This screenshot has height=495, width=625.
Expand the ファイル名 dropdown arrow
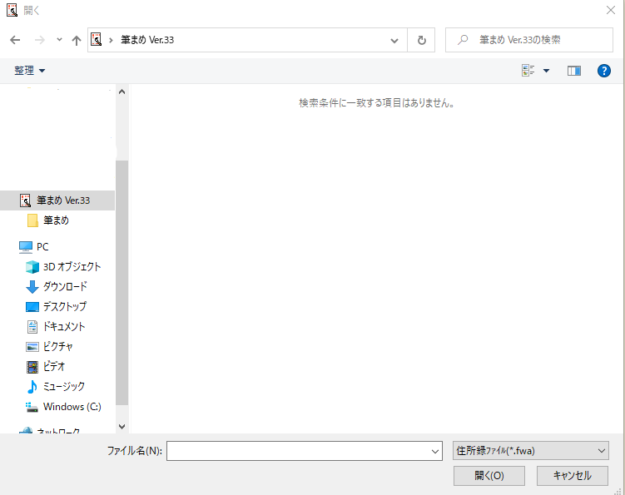[435, 451]
